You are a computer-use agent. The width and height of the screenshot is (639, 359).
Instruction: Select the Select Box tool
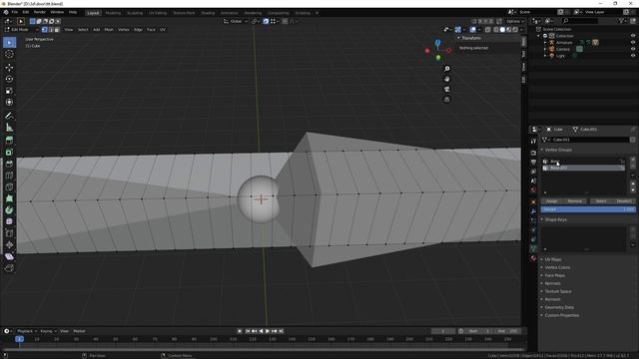click(9, 42)
